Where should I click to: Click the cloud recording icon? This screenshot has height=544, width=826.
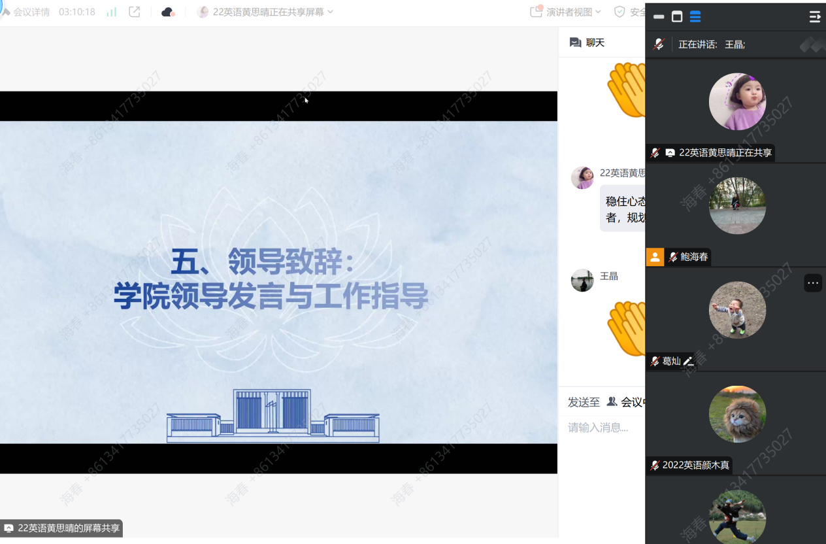pyautogui.click(x=168, y=12)
